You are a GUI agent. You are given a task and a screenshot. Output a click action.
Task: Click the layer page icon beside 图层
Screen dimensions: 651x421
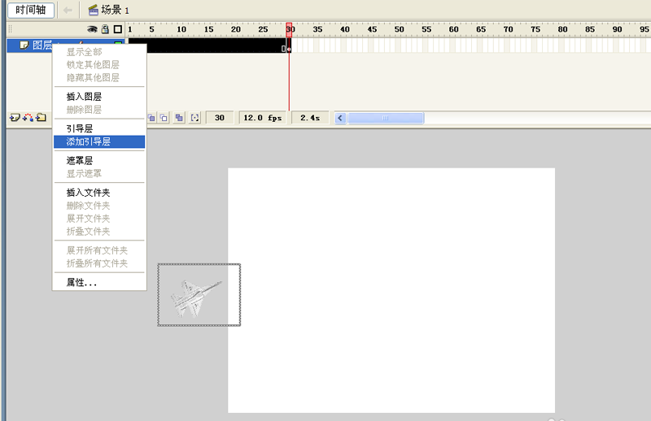pyautogui.click(x=24, y=45)
